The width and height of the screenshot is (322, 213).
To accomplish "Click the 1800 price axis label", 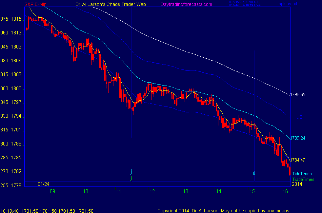I will coord(16,88).
